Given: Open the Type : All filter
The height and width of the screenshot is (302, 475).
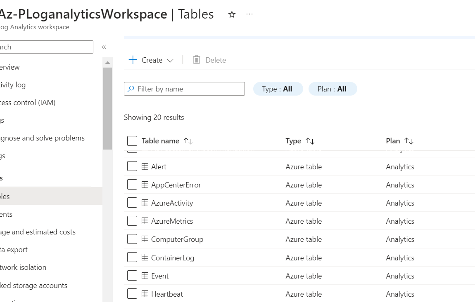Looking at the screenshot, I should pos(278,89).
